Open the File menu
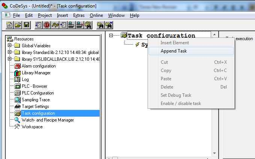The height and width of the screenshot is (159, 255). (x=17, y=15)
